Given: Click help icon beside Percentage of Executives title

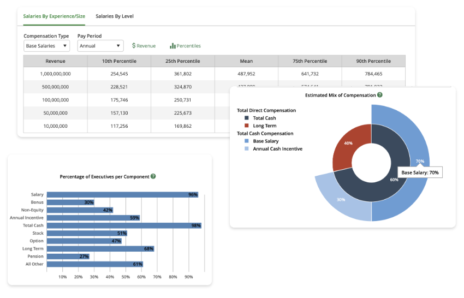Looking at the screenshot, I should (153, 176).
